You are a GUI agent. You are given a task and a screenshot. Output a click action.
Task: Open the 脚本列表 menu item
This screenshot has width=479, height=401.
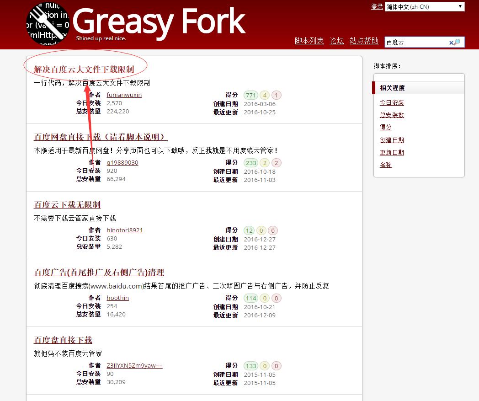(x=309, y=41)
